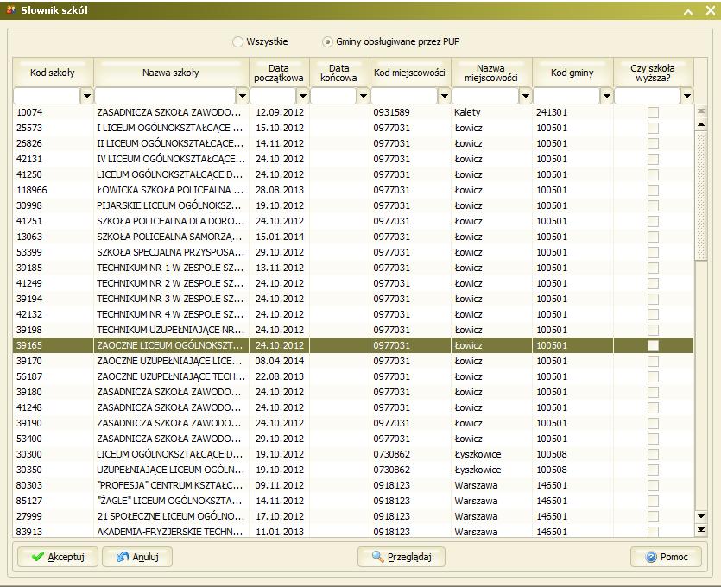Click the Kod gminy column header

572,73
